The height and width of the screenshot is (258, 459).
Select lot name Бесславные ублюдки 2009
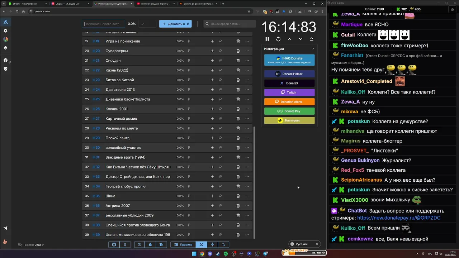pos(129,215)
